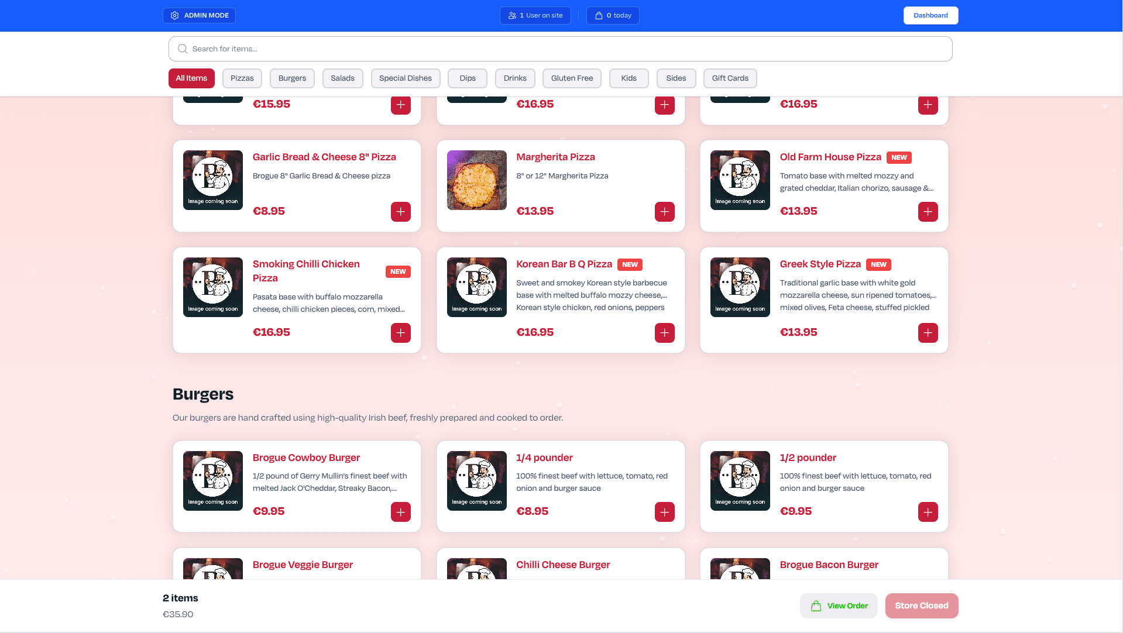Viewport: 1123px width, 633px height.
Task: Click the 2 items order summary
Action: pyautogui.click(x=180, y=598)
